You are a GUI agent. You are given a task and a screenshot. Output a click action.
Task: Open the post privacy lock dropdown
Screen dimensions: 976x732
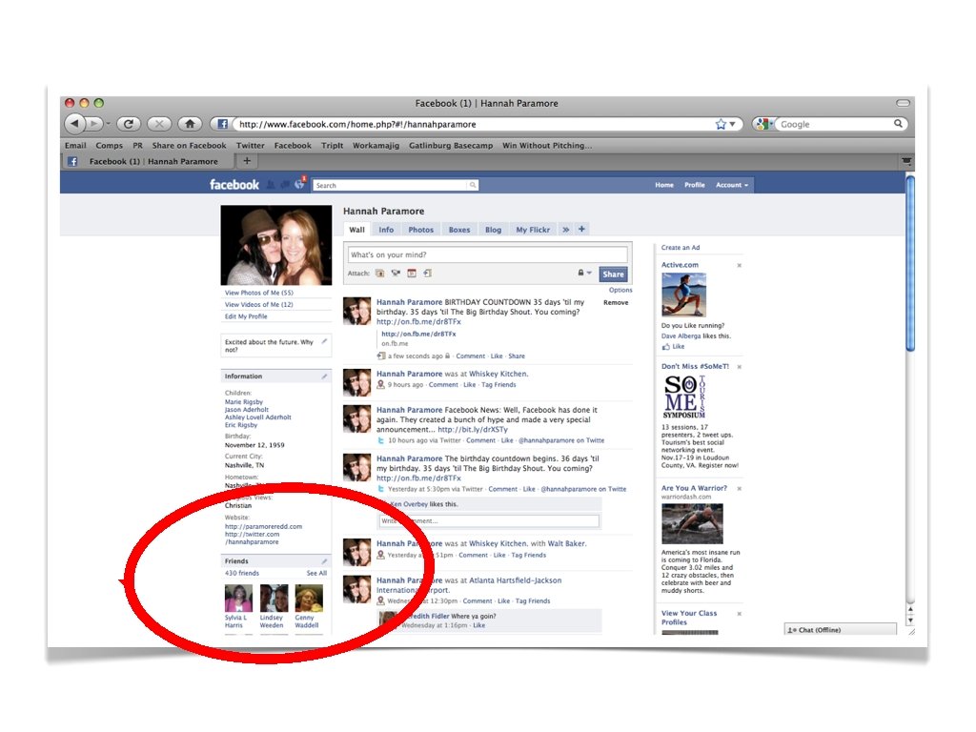[584, 273]
